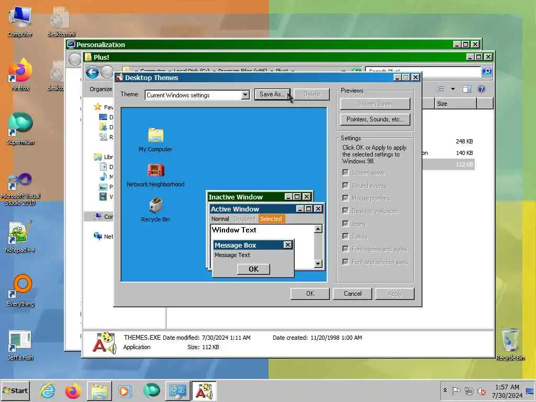Toggle the Sound events checkbox
The image size is (536, 402).
click(x=345, y=185)
